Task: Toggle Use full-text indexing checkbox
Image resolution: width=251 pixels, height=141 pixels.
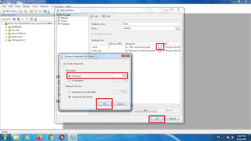Action: tap(92, 34)
